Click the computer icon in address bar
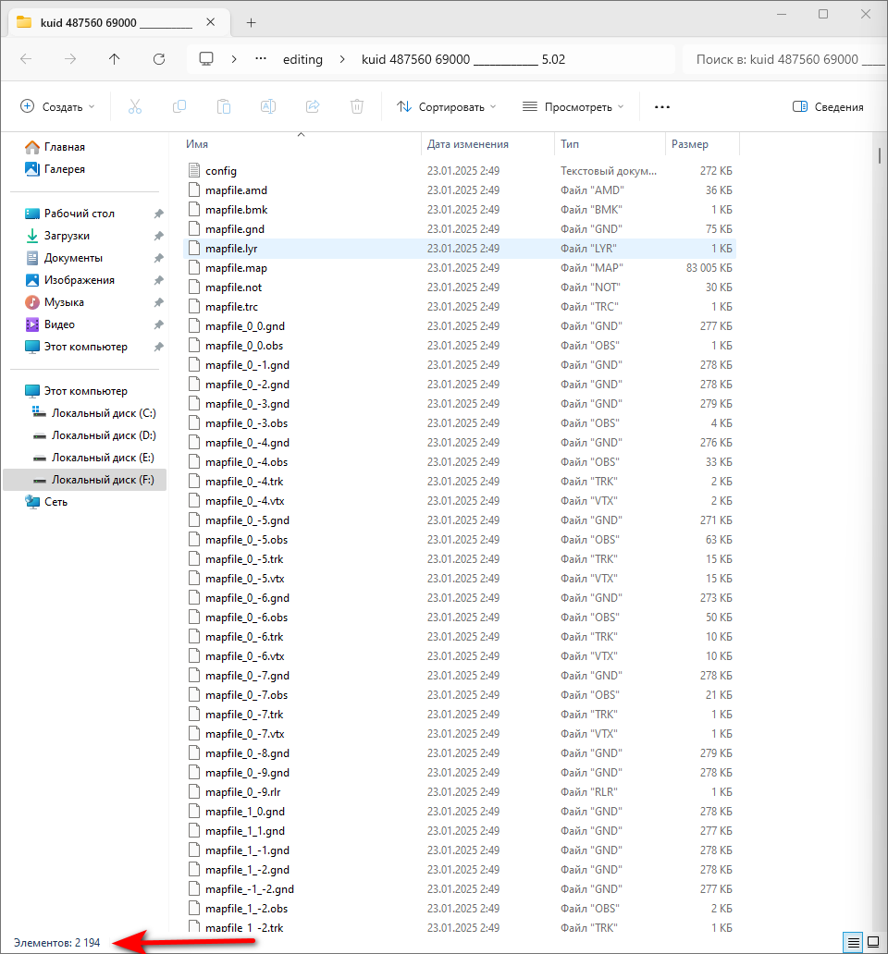Screen dimensions: 888x954 coord(206,59)
